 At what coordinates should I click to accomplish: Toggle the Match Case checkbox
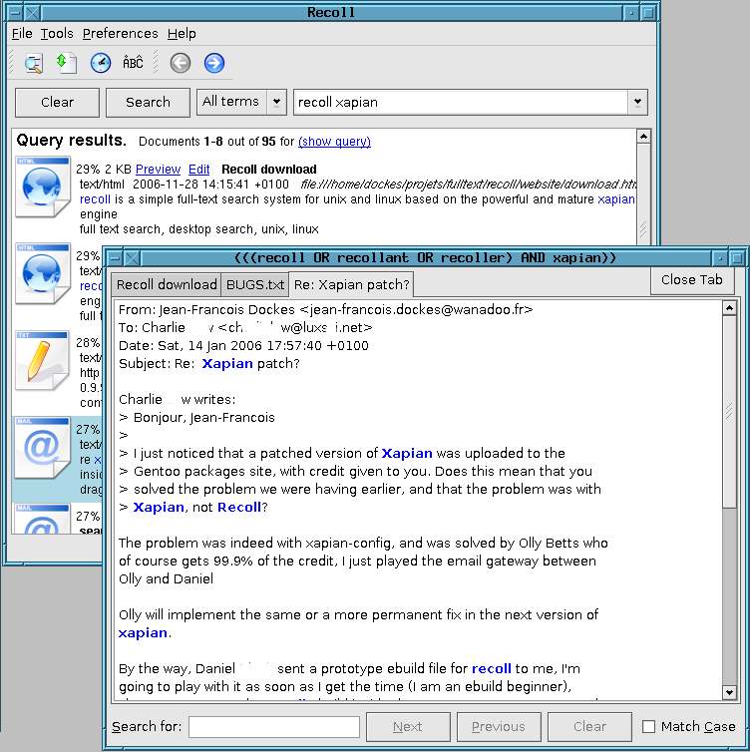[x=648, y=727]
